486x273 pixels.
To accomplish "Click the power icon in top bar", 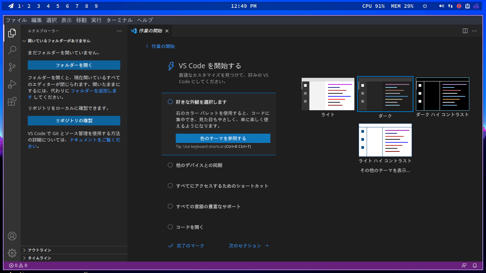I will coord(425,6).
